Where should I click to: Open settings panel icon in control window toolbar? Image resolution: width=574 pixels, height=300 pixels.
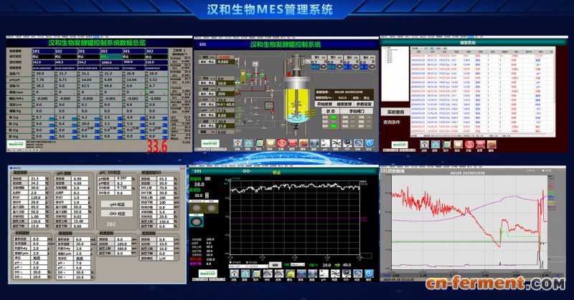click(358, 143)
